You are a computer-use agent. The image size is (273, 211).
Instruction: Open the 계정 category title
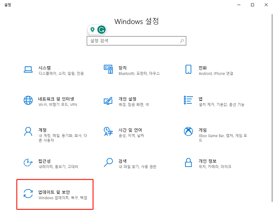(x=42, y=130)
